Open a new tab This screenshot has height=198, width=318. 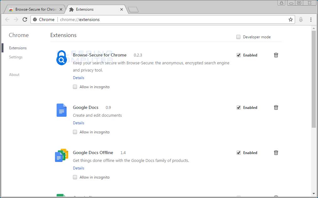[x=133, y=9]
